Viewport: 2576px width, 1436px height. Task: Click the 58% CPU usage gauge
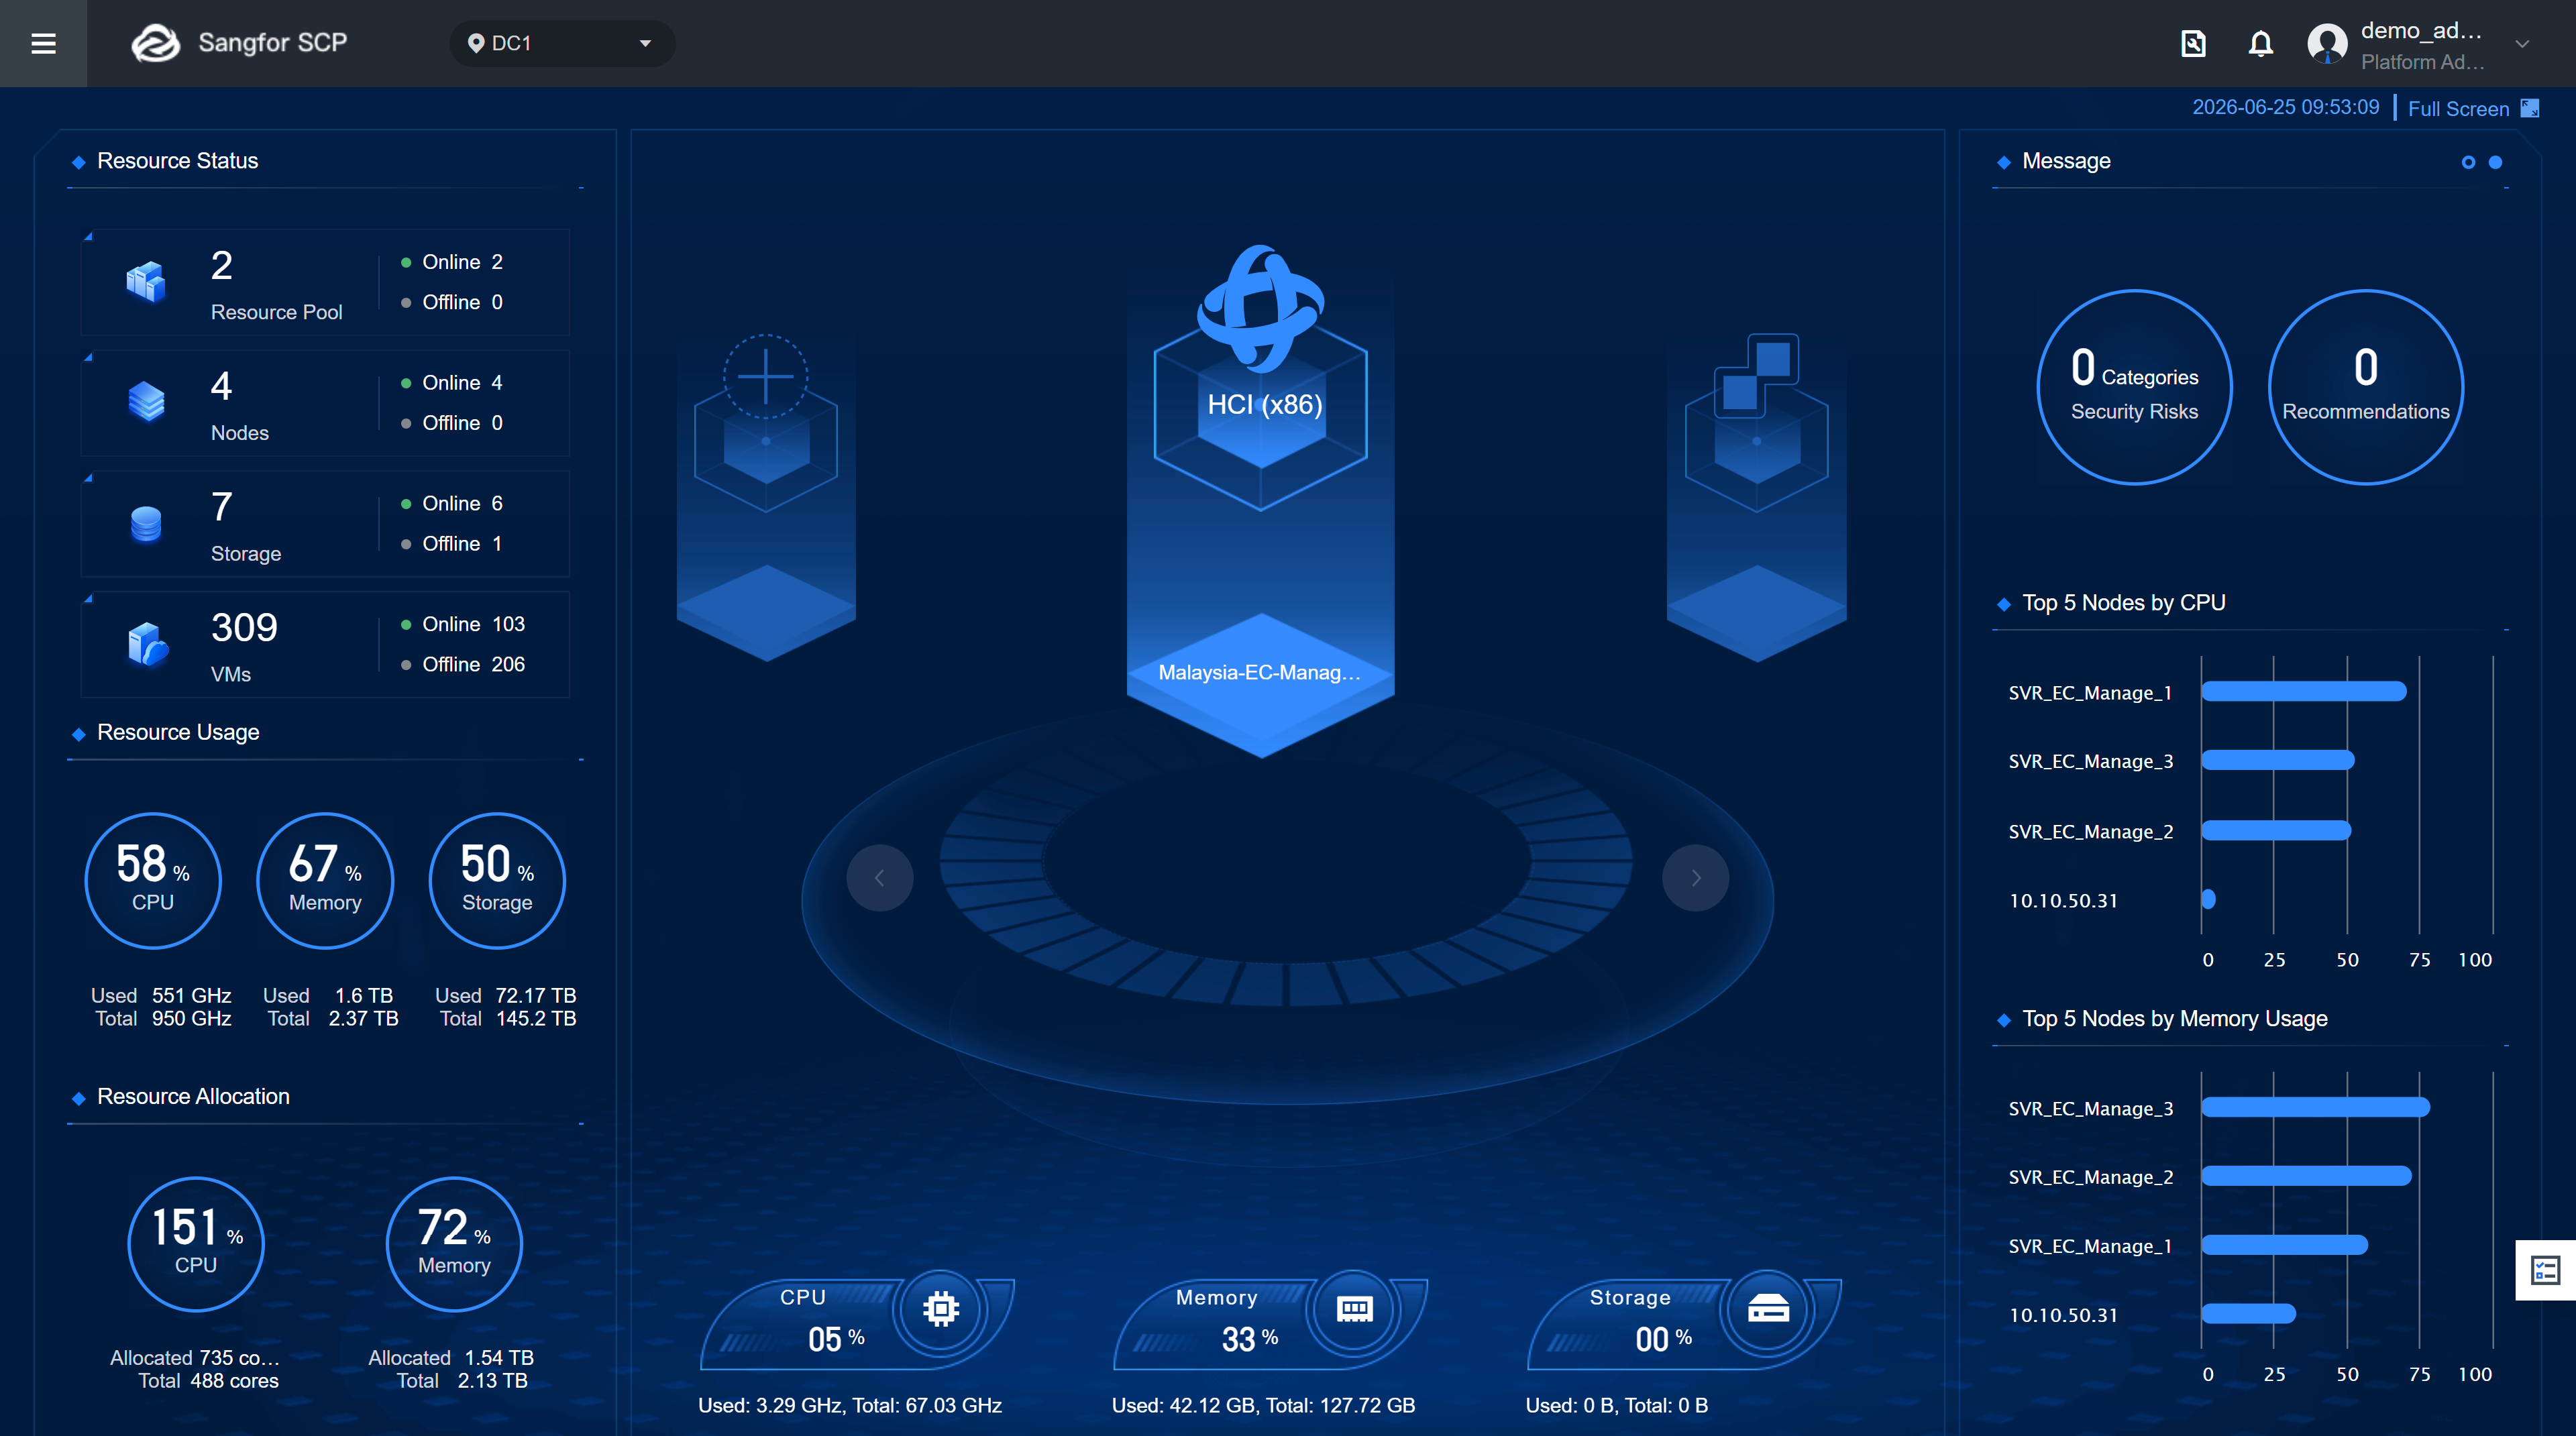[153, 880]
